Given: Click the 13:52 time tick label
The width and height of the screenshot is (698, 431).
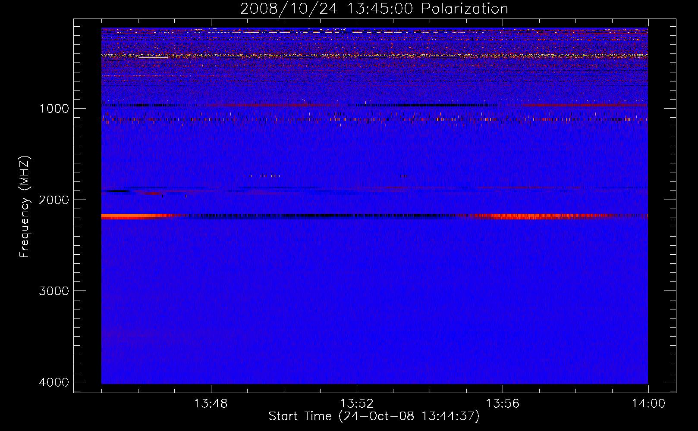Looking at the screenshot, I should pyautogui.click(x=356, y=404).
